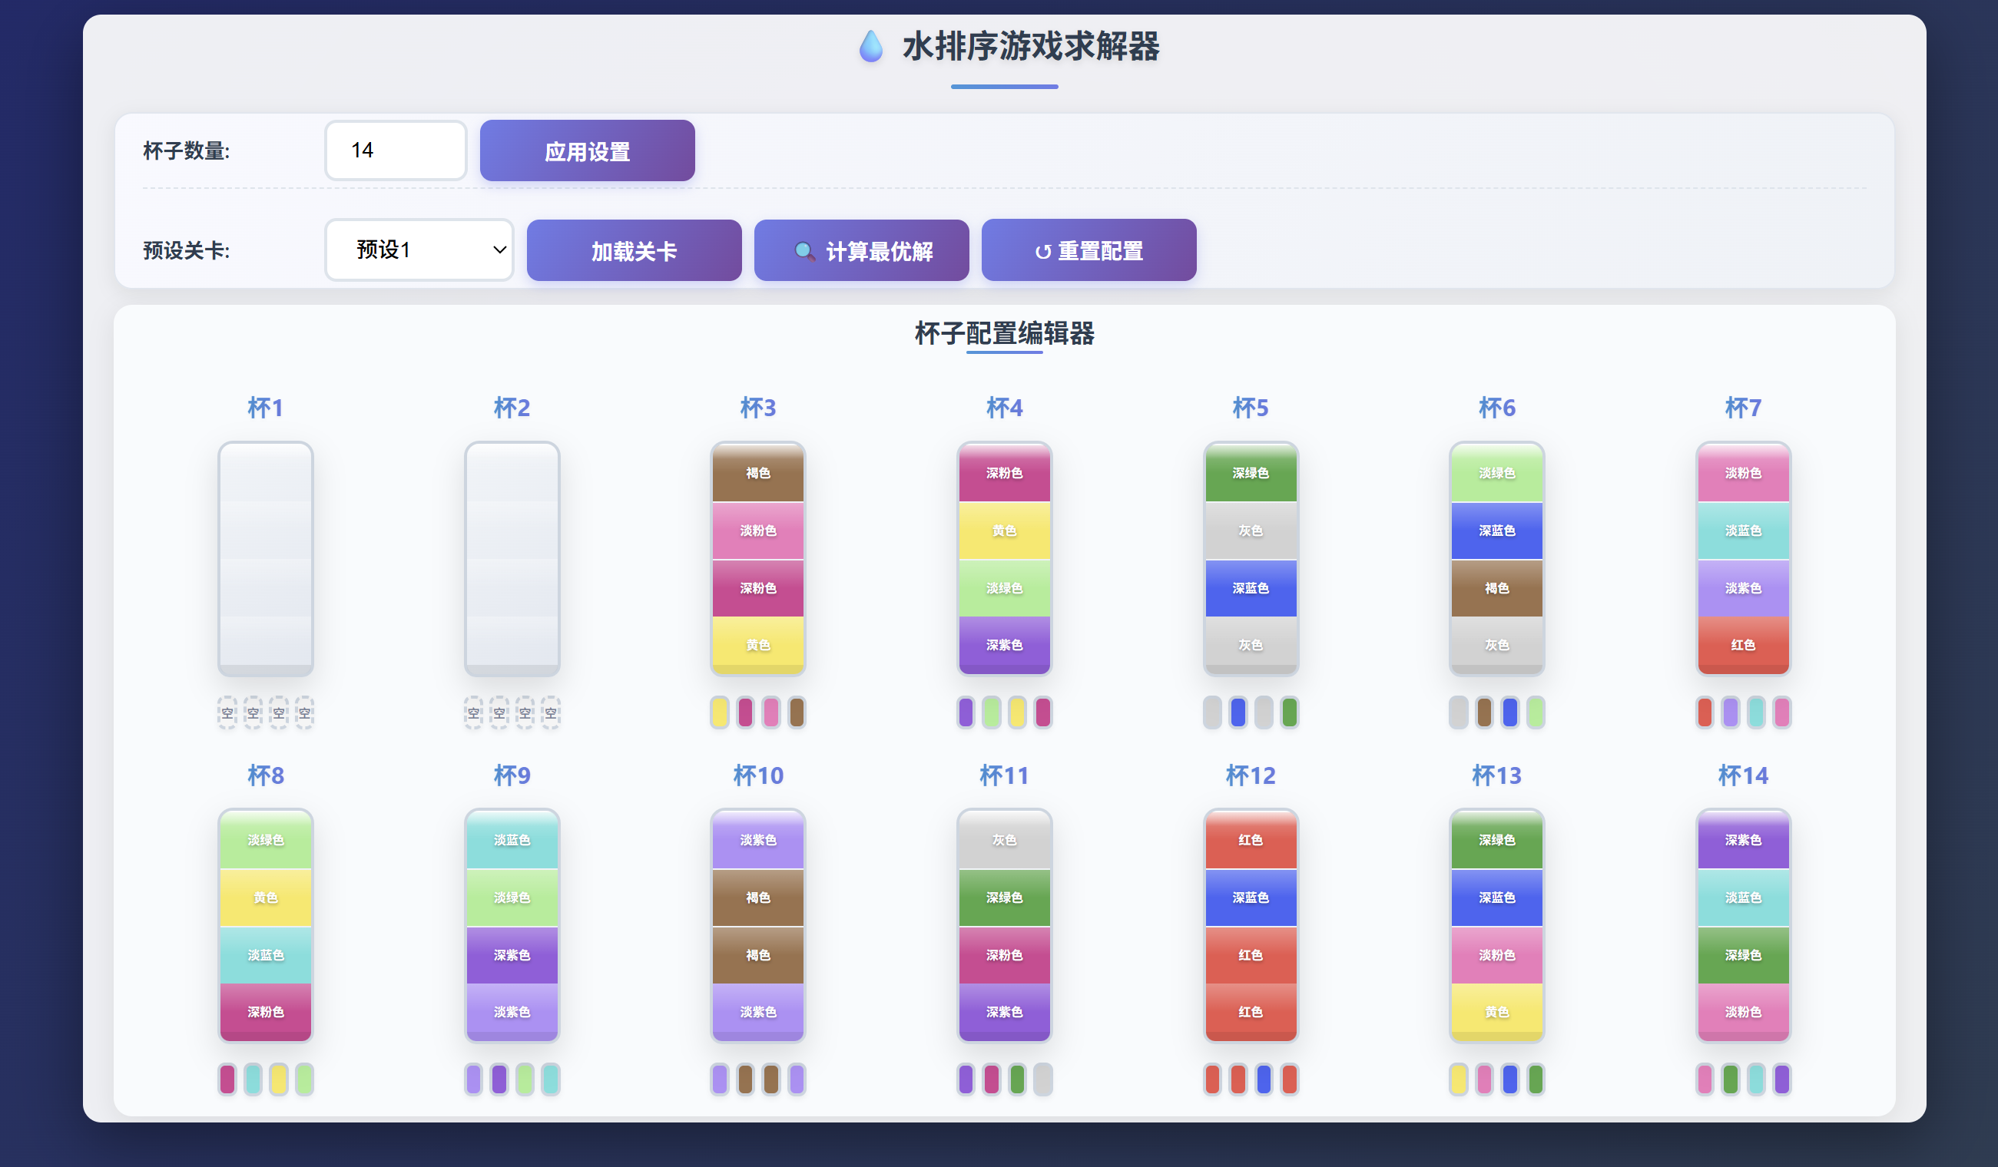Click the 计算最优解 search button
1998x1167 pixels.
(861, 250)
